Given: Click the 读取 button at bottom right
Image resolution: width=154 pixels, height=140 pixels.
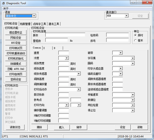Looking at the screenshot, I should 140,127.
